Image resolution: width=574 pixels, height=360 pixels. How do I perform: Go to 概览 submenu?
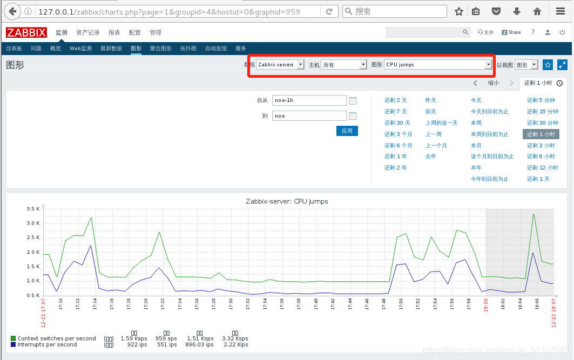point(55,48)
